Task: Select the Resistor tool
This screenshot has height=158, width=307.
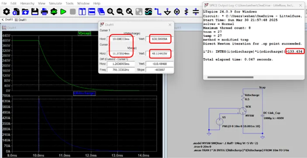Action: click(x=186, y=12)
